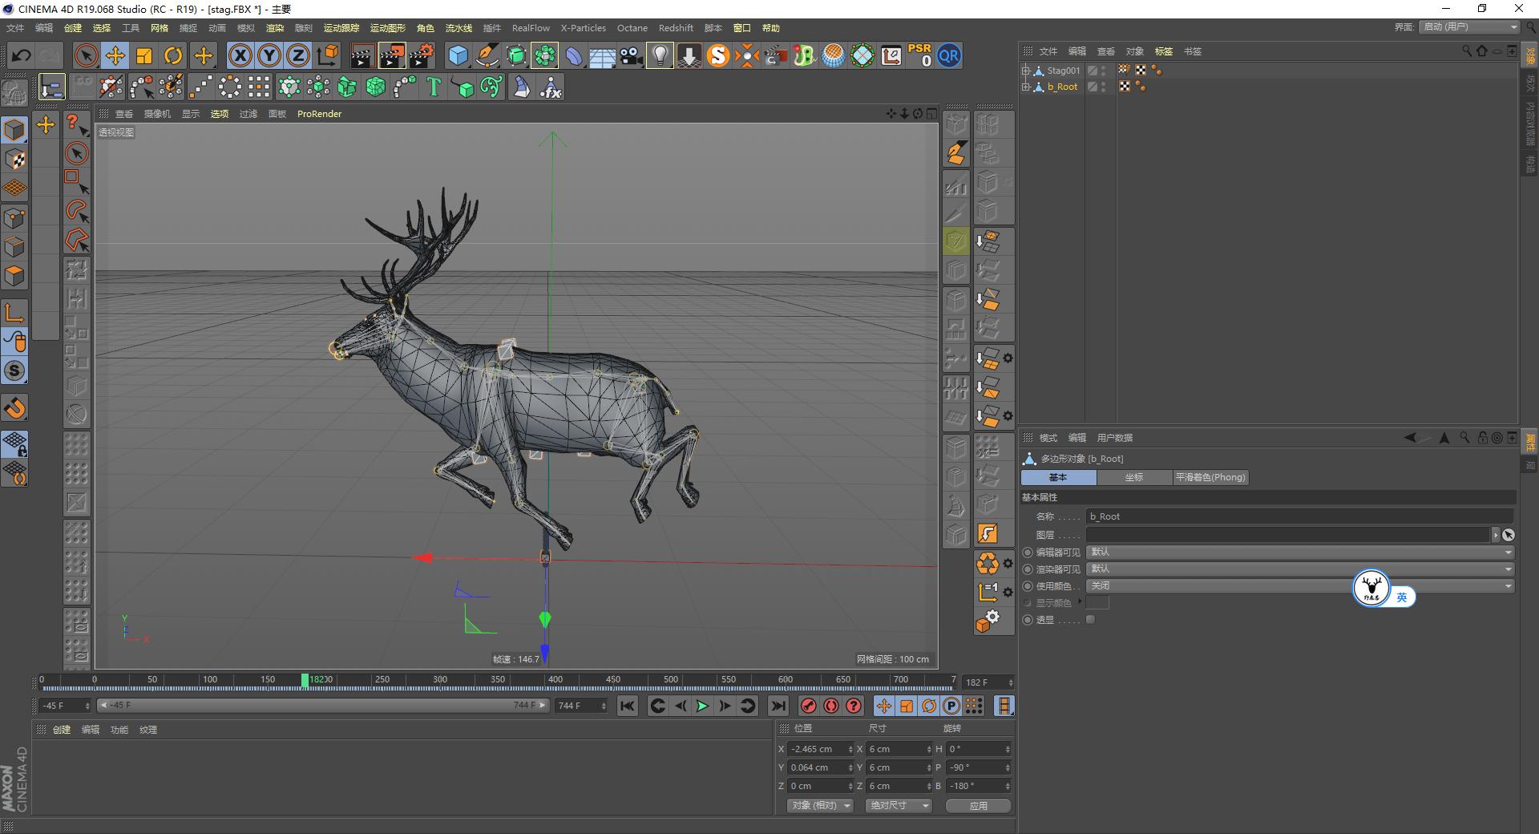Toggle X axis lock icon
1539x834 pixels.
[x=240, y=55]
